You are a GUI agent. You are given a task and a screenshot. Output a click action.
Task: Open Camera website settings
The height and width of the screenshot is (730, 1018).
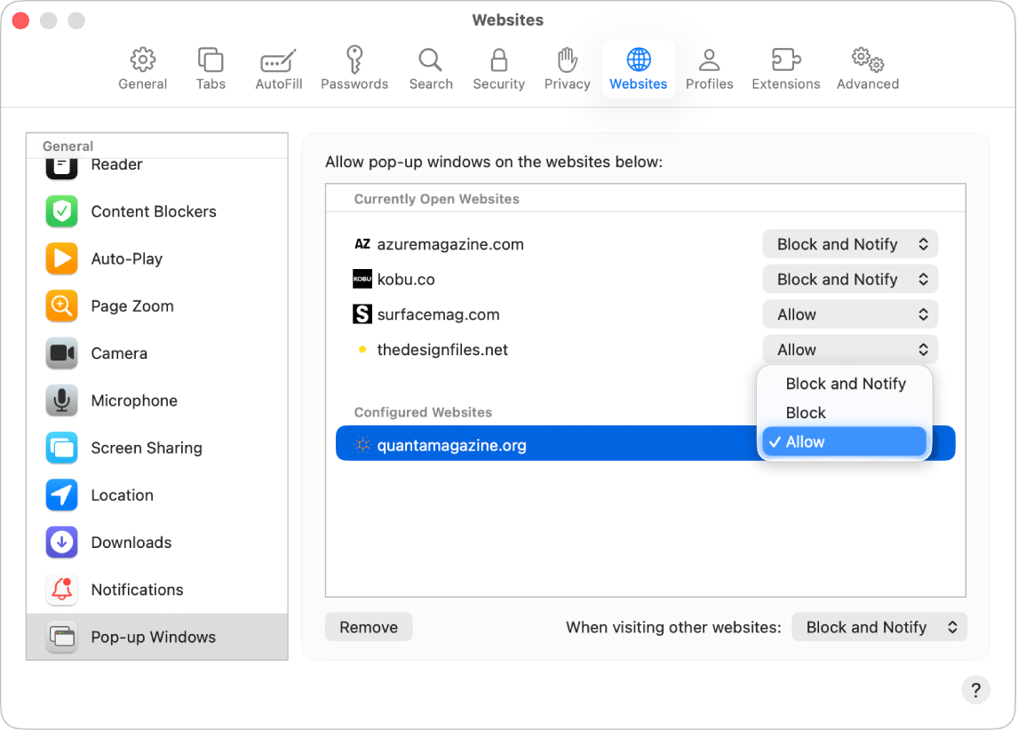click(119, 353)
